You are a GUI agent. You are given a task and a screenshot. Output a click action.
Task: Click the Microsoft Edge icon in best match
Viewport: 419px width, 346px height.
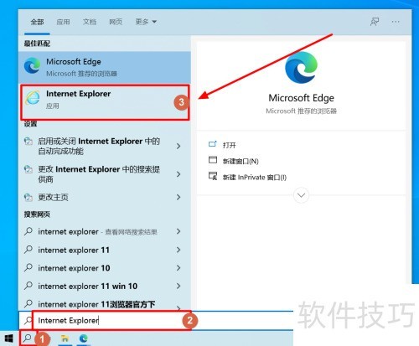[32, 65]
